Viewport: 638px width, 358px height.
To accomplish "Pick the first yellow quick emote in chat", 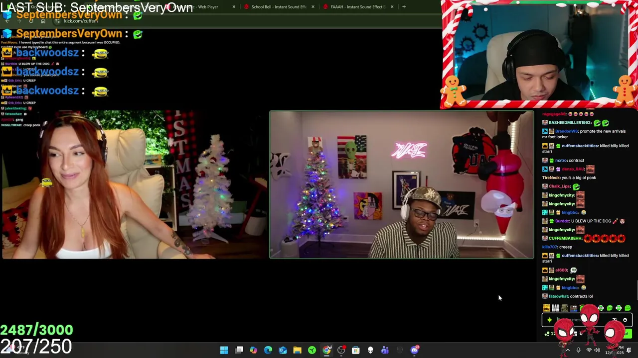I will point(546,308).
